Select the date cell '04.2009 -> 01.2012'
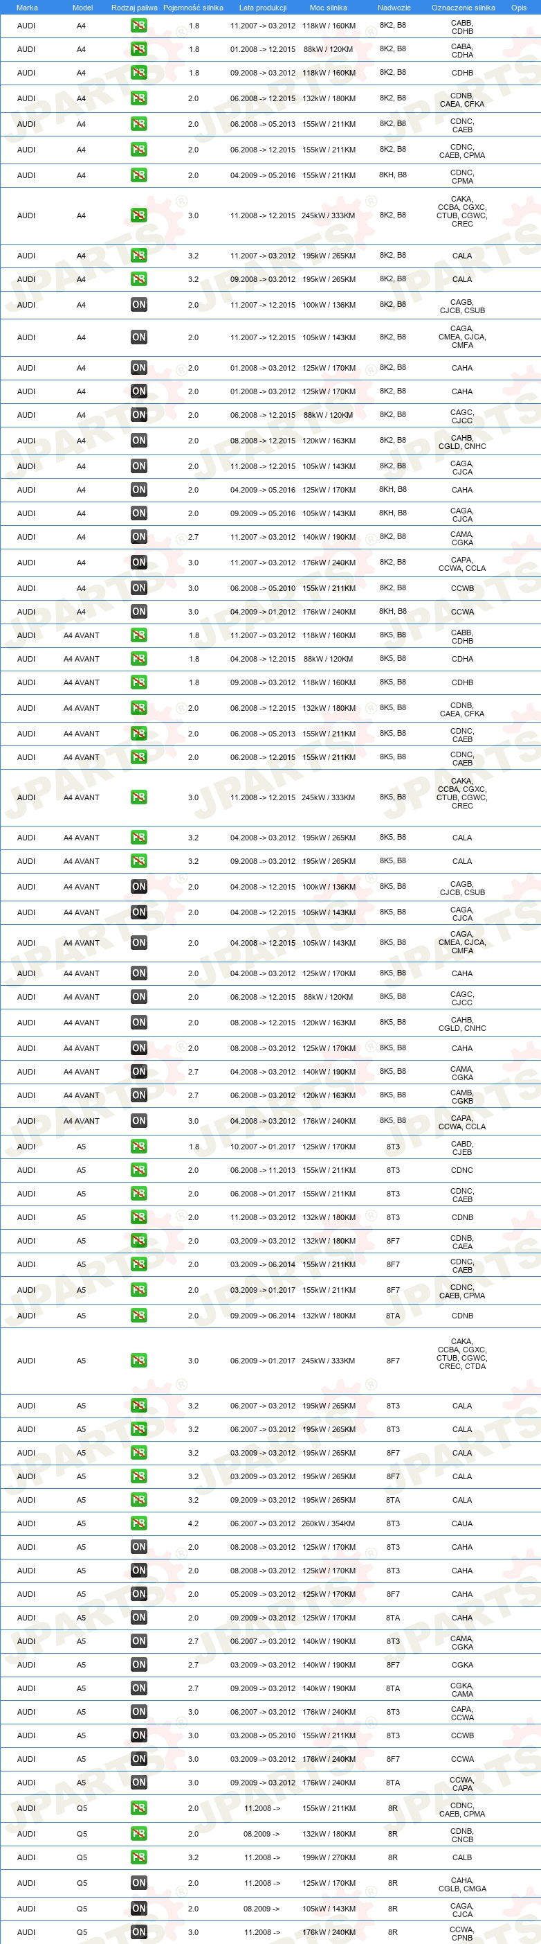The width and height of the screenshot is (541, 1944). pyautogui.click(x=263, y=612)
